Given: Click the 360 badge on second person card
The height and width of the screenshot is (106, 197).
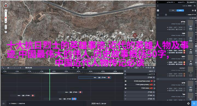Looking at the screenshot, I should [x=191, y=38].
